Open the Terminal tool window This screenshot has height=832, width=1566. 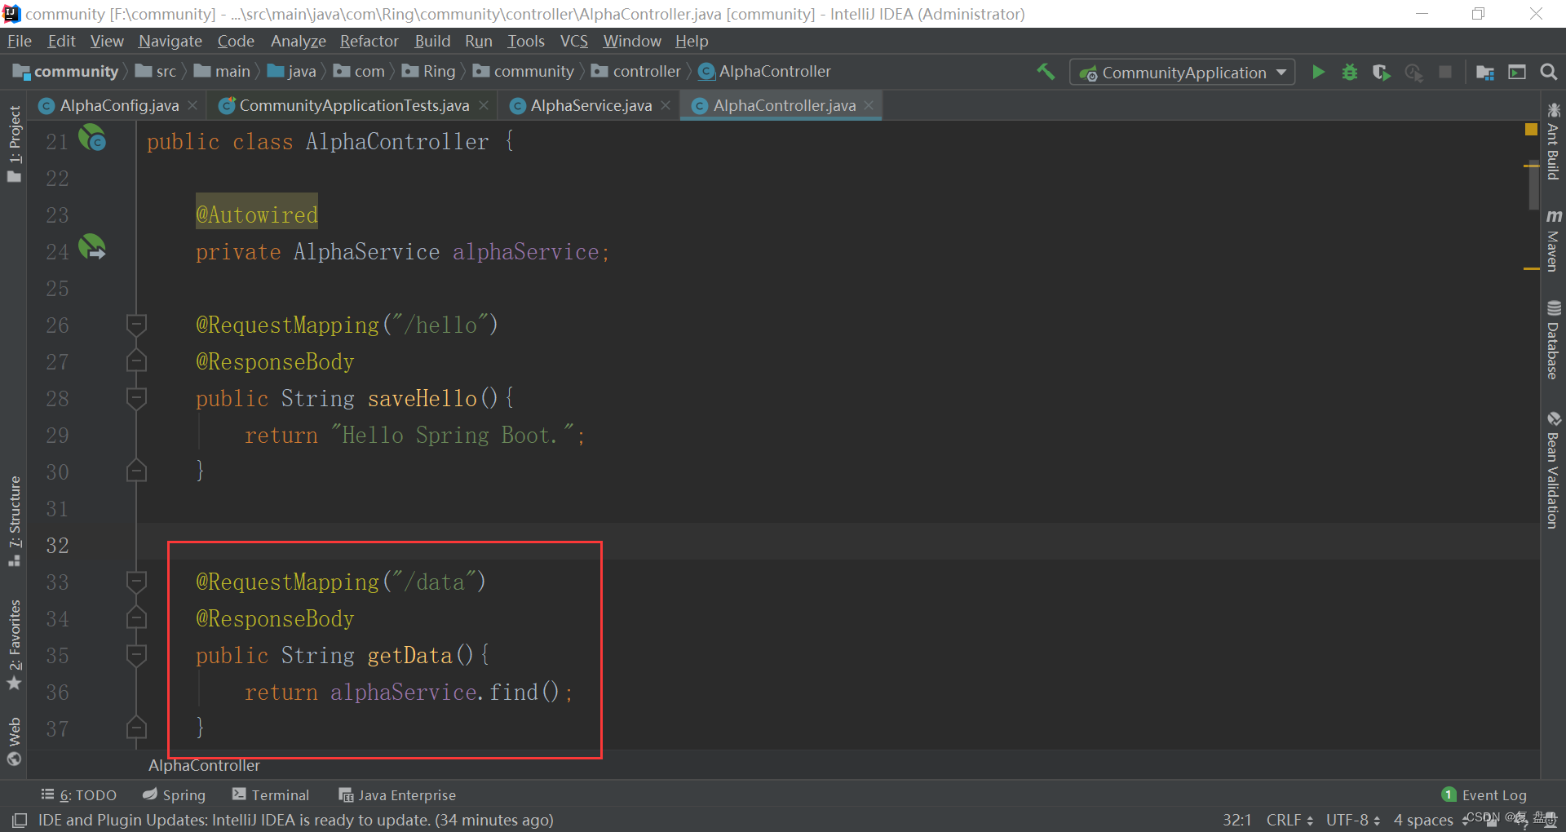pos(271,794)
